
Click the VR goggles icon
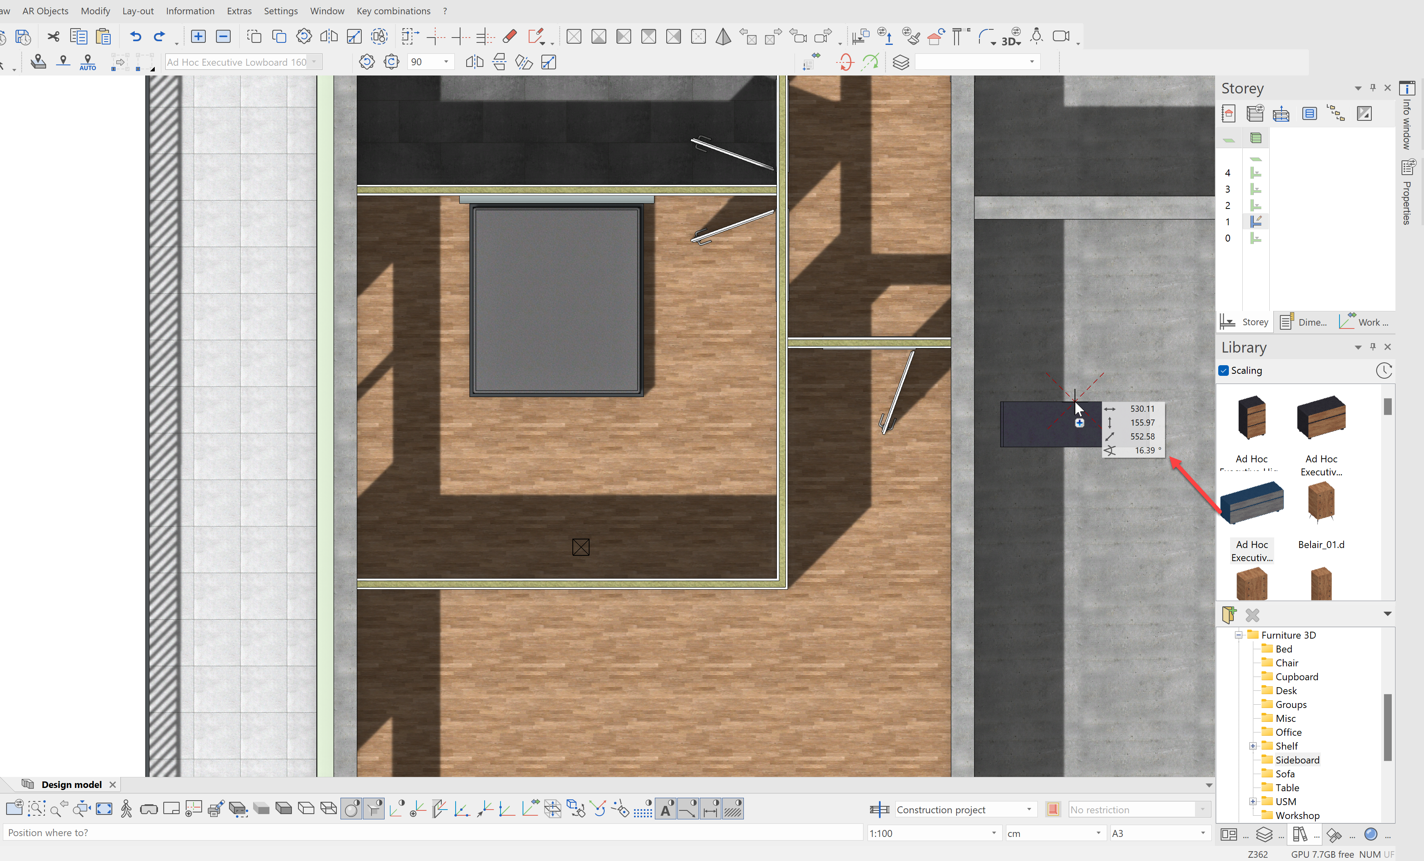point(149,810)
